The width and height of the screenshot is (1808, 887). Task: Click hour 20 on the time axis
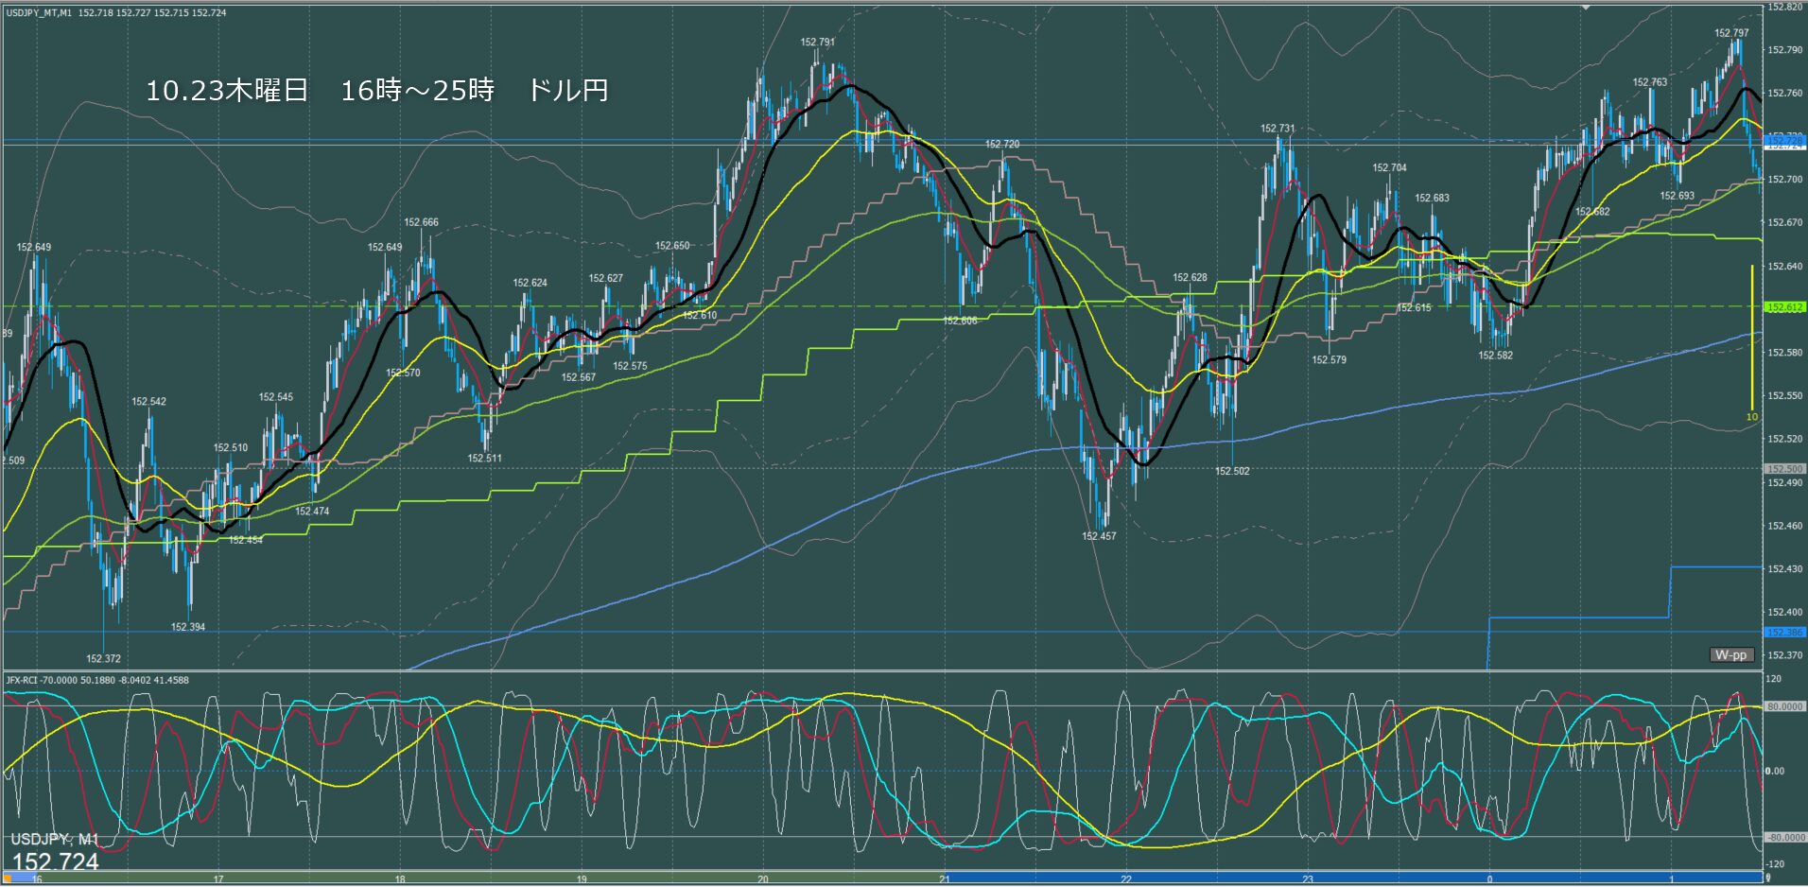pos(763,879)
